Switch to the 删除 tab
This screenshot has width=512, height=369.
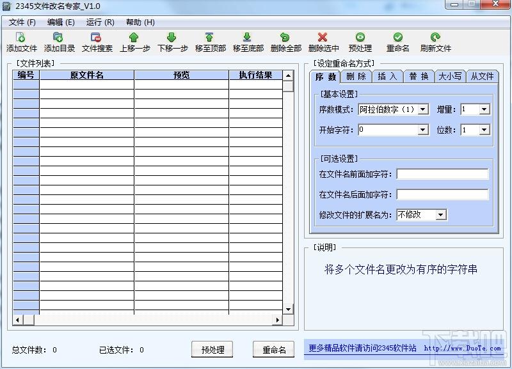click(356, 76)
